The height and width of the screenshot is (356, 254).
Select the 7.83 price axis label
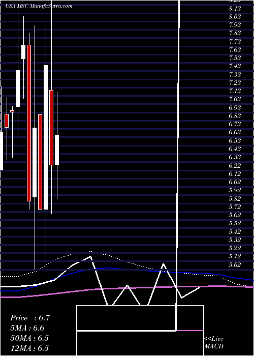(x=235, y=34)
